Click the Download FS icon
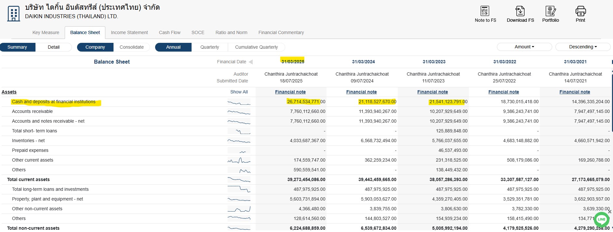 click(520, 11)
